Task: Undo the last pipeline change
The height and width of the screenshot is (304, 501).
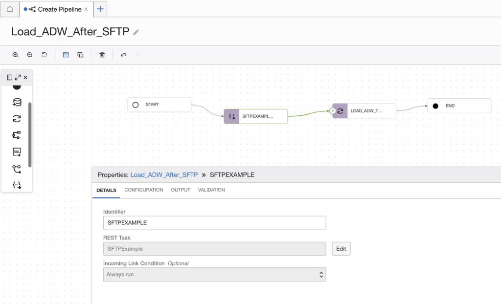Action: click(123, 55)
